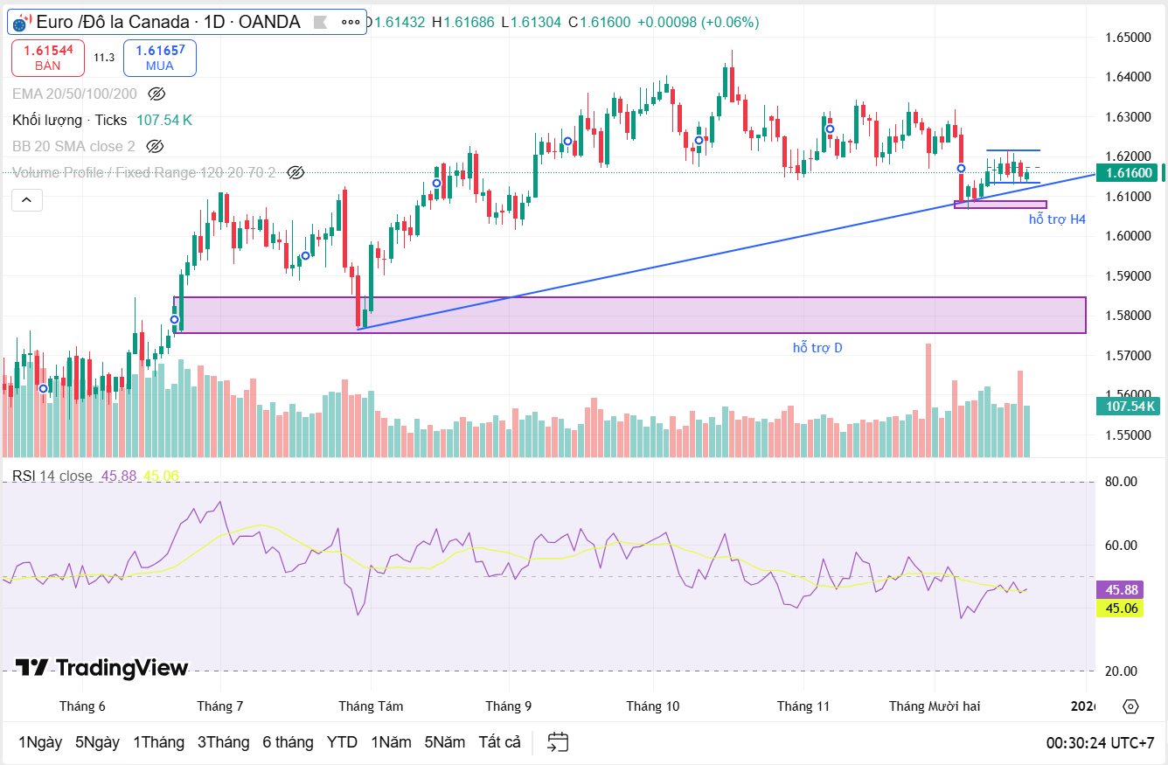Collapse the indicator legend using the chevron
Screen dimensions: 1168x765
point(27,199)
